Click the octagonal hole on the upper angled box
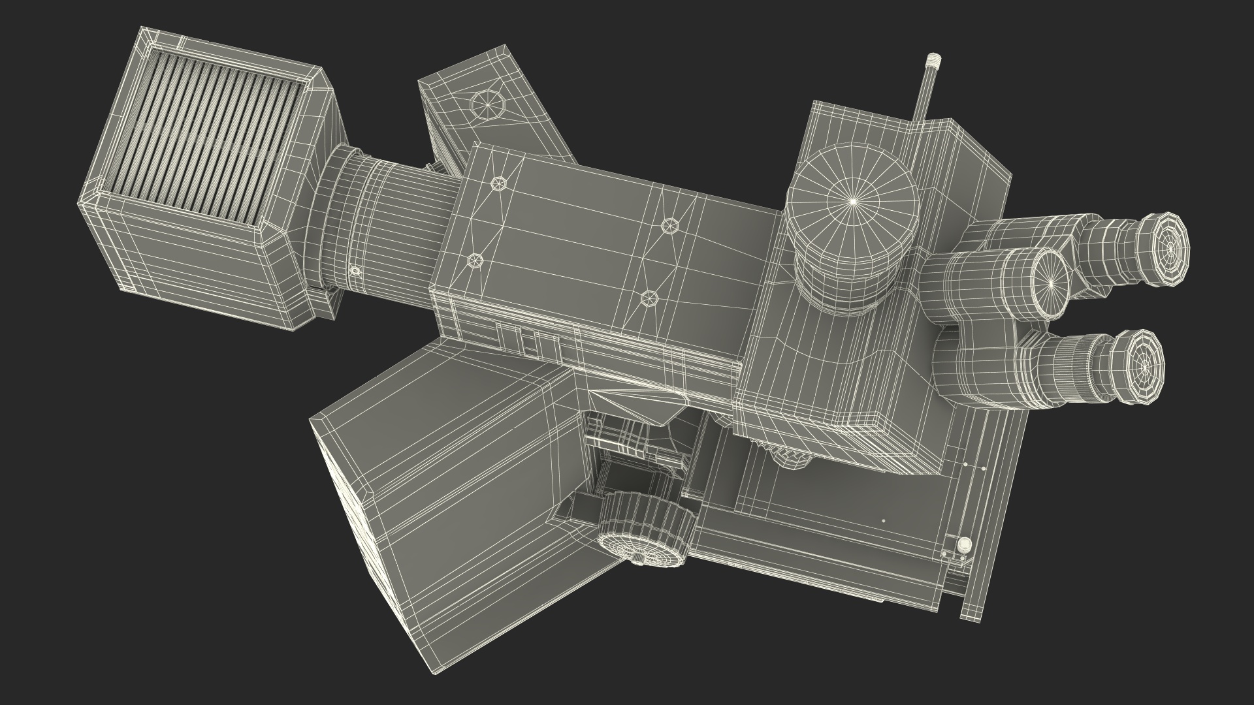Image resolution: width=1254 pixels, height=705 pixels. click(489, 104)
